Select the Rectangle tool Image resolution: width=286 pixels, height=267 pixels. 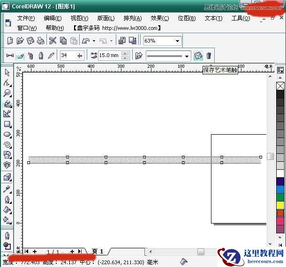click(x=8, y=124)
